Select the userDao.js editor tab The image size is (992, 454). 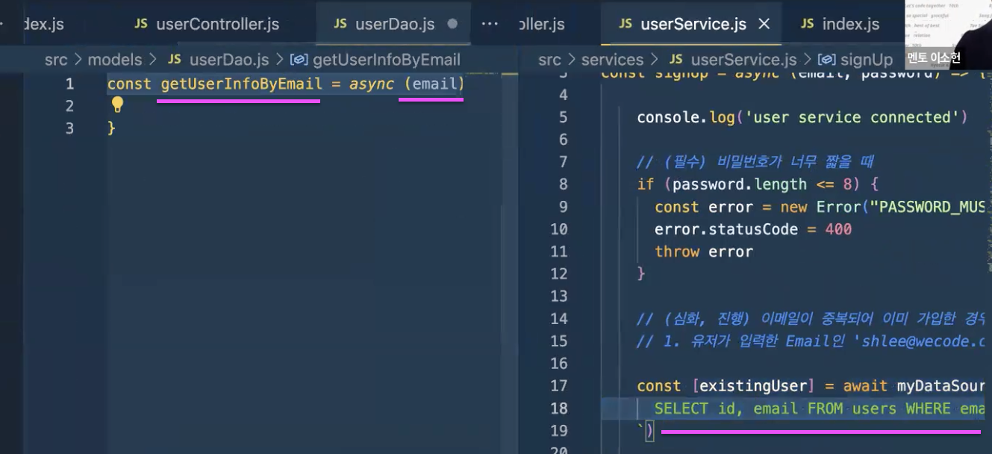pyautogui.click(x=395, y=24)
